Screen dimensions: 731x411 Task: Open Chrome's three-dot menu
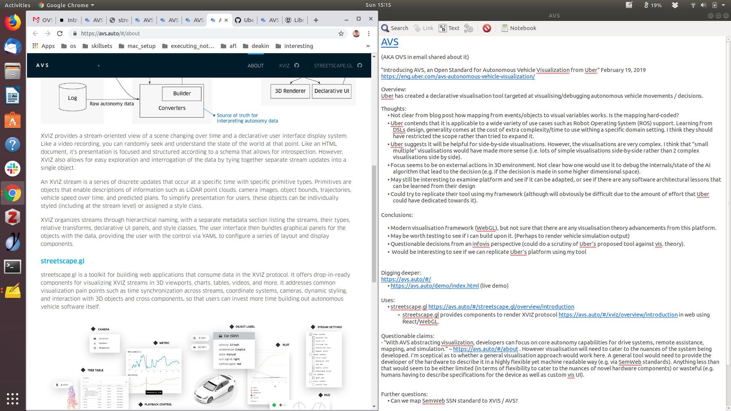coord(369,33)
